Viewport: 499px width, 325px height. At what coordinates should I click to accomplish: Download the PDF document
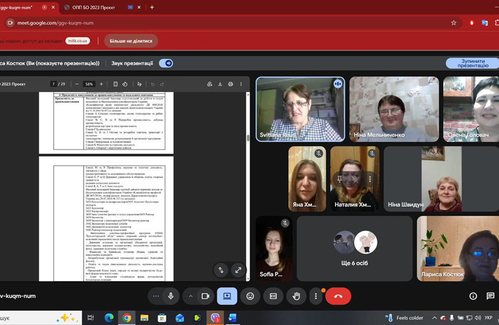coord(220,84)
